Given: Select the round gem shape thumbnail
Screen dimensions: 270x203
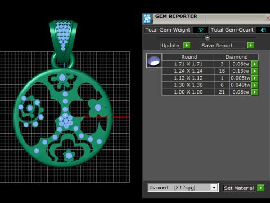Looking at the screenshot, I should pyautogui.click(x=154, y=61).
